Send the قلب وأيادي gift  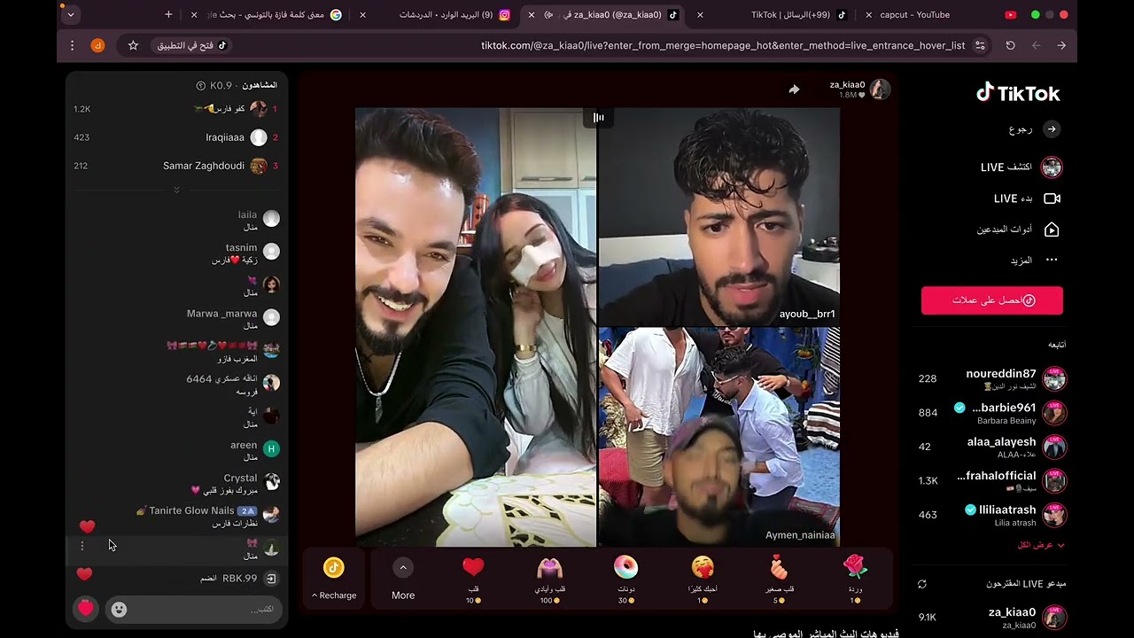pyautogui.click(x=549, y=566)
